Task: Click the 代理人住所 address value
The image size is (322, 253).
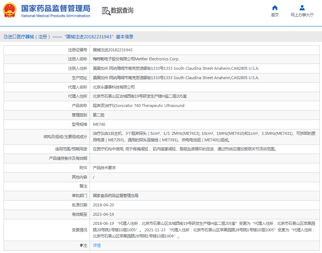Action: (x=139, y=96)
